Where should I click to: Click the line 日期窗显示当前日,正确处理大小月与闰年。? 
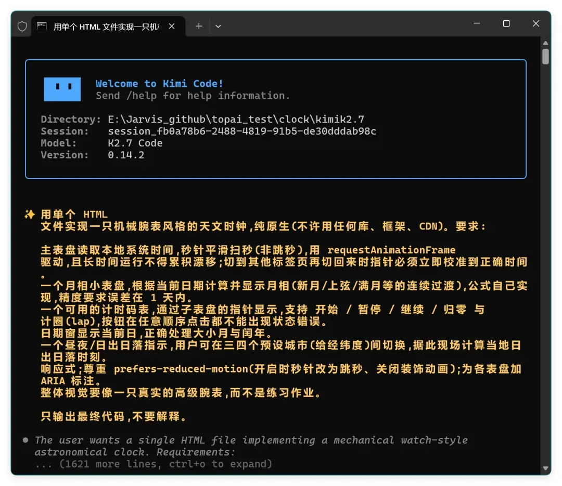point(156,334)
